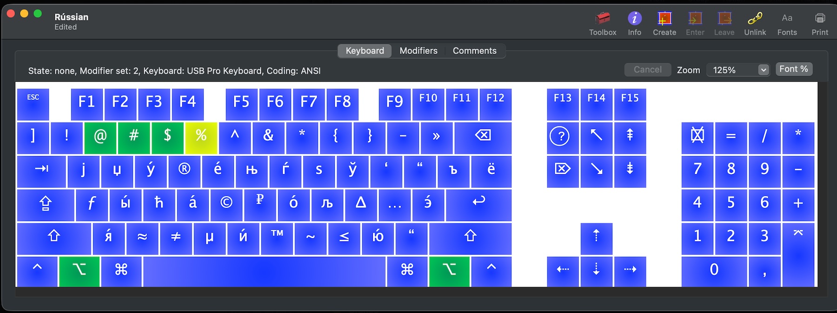Click the Print icon

820,19
